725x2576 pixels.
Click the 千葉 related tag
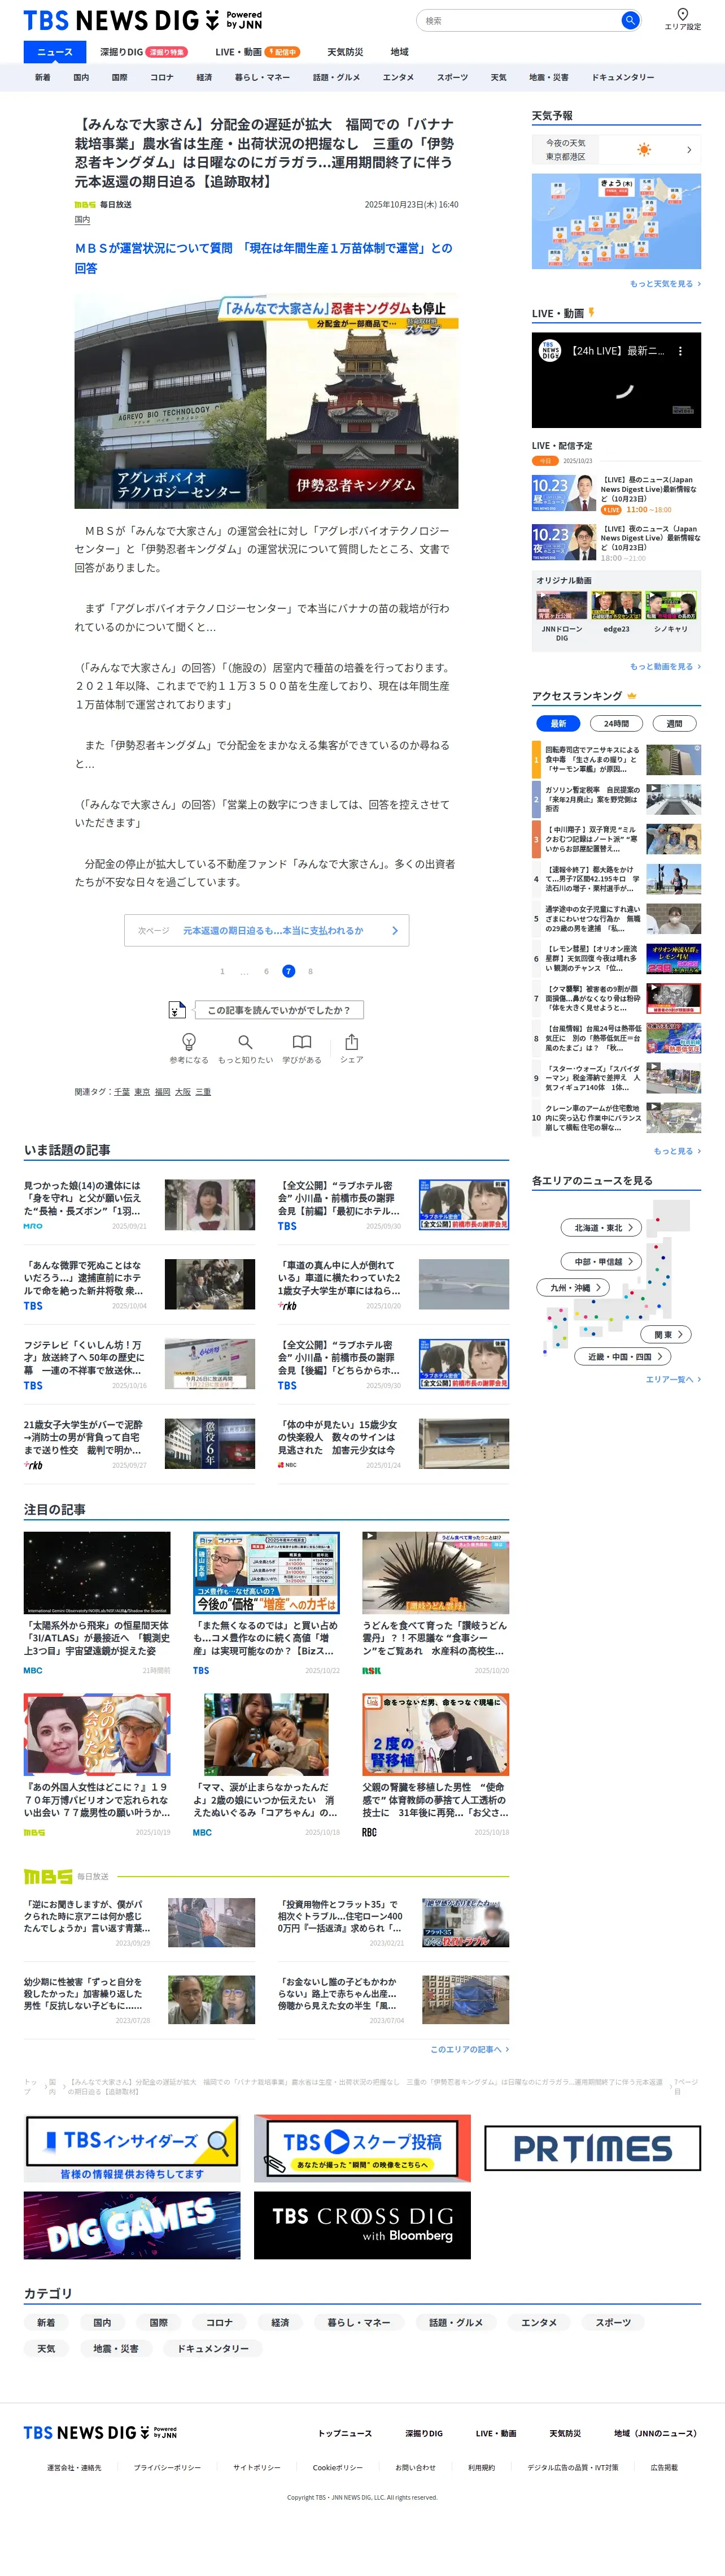click(x=122, y=1091)
